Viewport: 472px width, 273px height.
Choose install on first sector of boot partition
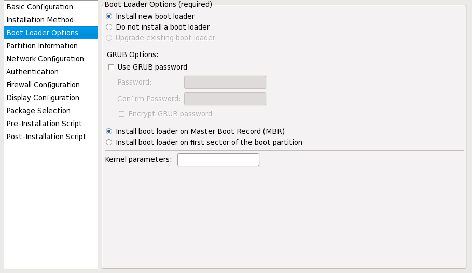(109, 142)
